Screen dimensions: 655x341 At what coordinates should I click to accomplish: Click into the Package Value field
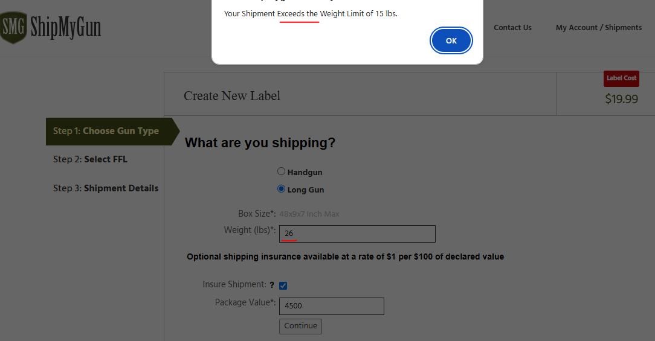point(331,306)
